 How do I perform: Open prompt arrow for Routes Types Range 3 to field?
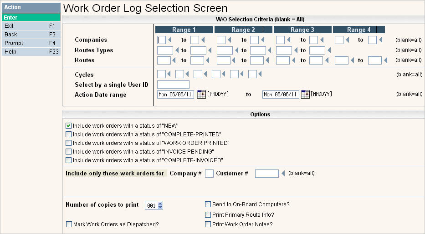(329, 50)
